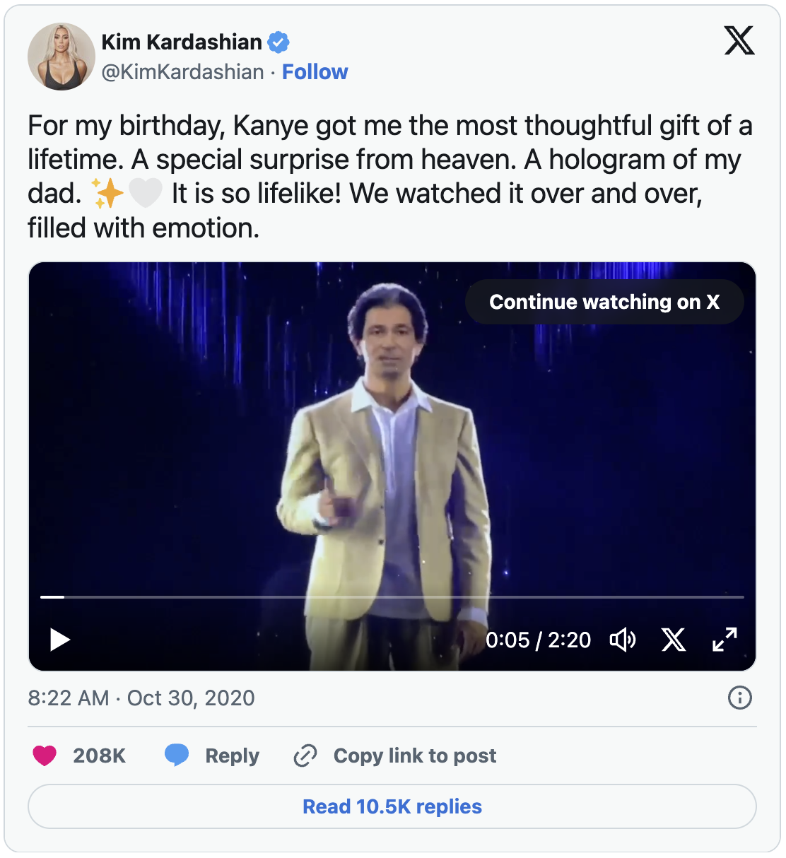
Task: Click the video time display 0:05 / 2:20
Action: point(538,640)
